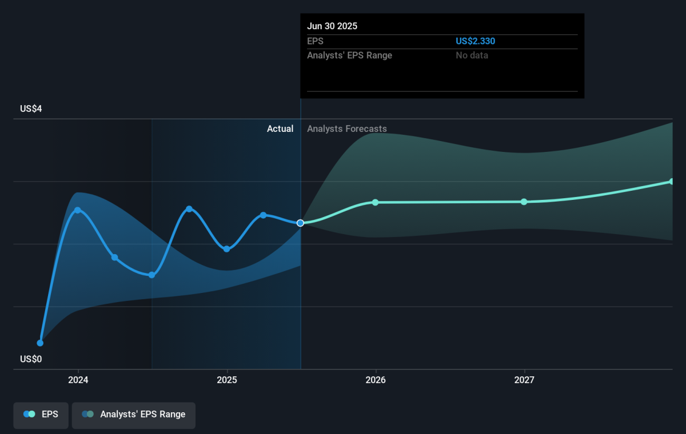This screenshot has width=686, height=434.
Task: Toggle the EPS legend series button
Action: (x=41, y=415)
